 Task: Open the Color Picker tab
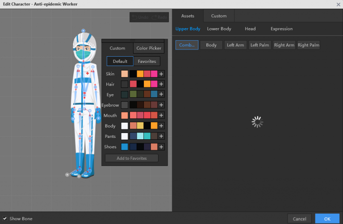point(149,48)
